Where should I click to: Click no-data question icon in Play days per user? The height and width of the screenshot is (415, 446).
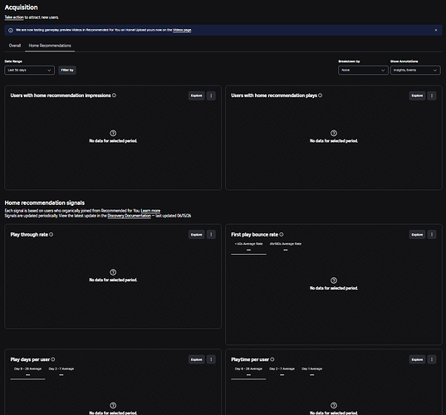pos(113,405)
